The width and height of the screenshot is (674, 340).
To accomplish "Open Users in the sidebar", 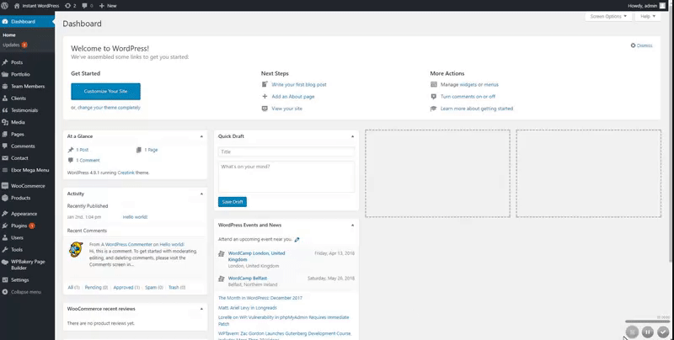I will tap(17, 238).
